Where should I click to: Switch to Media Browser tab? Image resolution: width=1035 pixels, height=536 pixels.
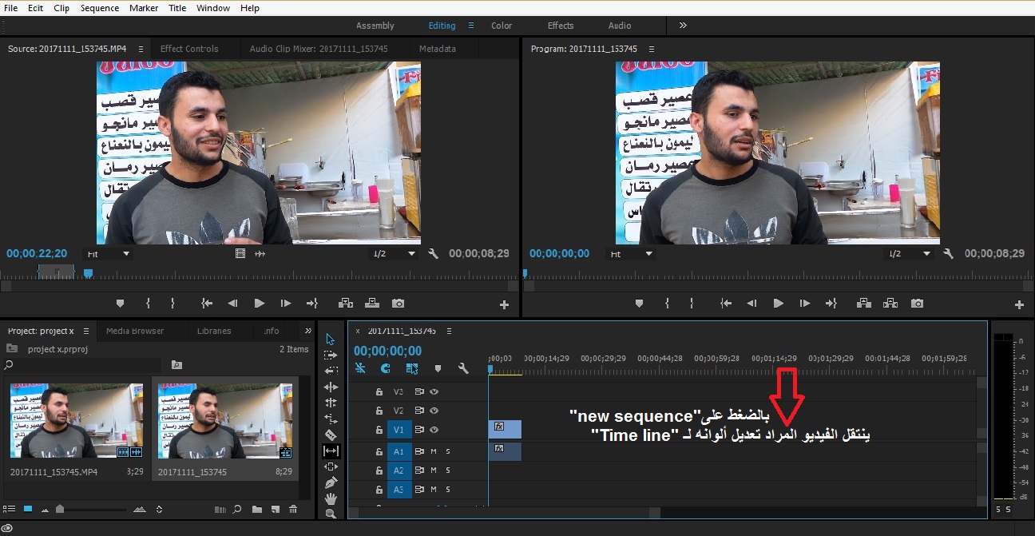tap(135, 331)
